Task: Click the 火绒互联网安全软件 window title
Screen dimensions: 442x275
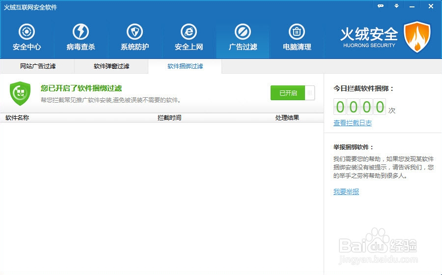Action: [30, 7]
